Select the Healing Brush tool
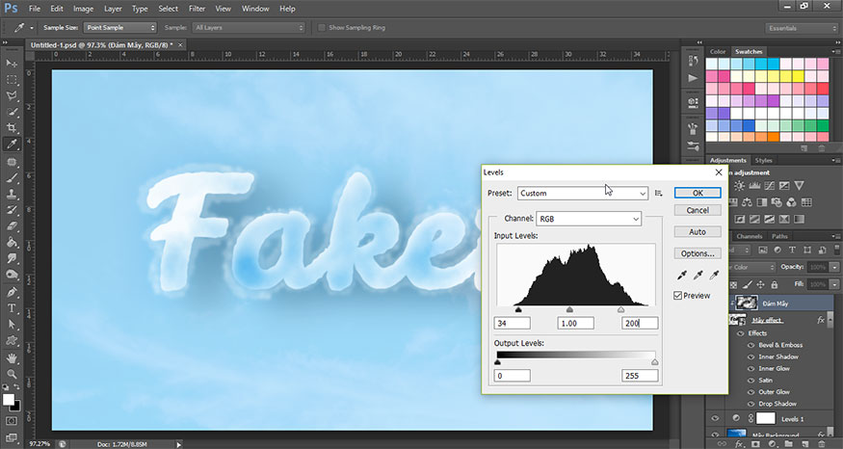 12,162
